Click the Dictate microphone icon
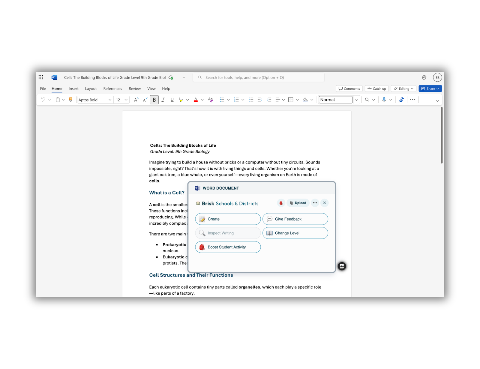The height and width of the screenshot is (369, 480). click(x=384, y=100)
